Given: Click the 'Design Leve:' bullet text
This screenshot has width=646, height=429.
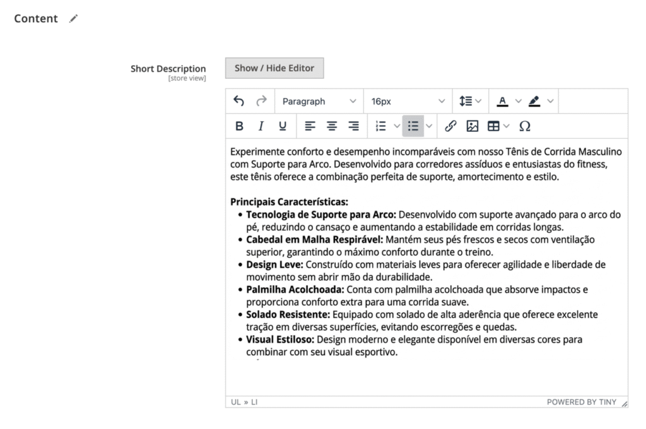Looking at the screenshot, I should [x=274, y=264].
